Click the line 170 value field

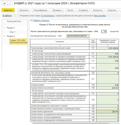[107, 114]
